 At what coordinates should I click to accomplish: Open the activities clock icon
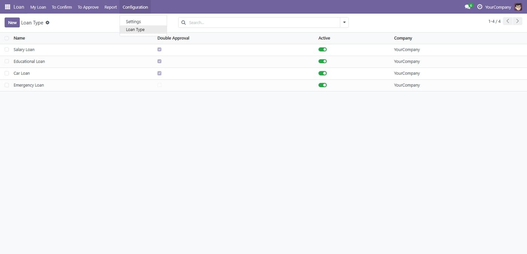(480, 7)
